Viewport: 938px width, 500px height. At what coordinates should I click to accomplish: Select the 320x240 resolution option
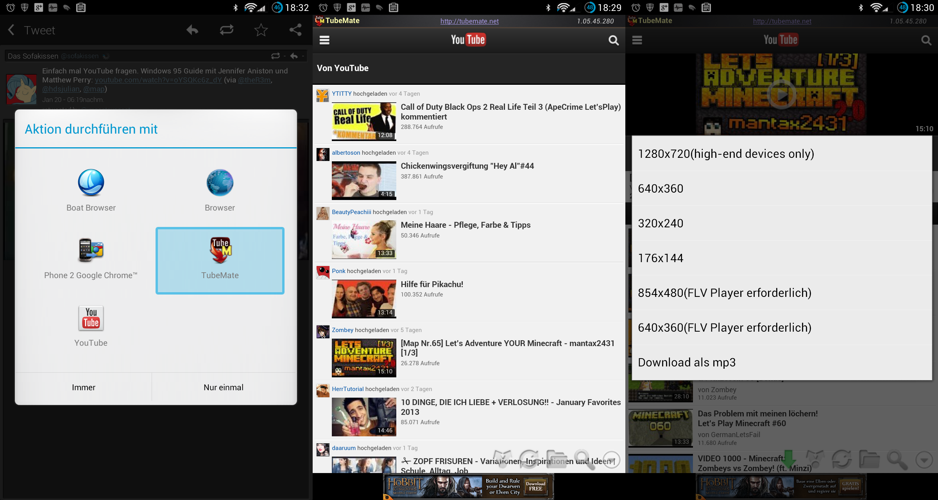tap(782, 223)
